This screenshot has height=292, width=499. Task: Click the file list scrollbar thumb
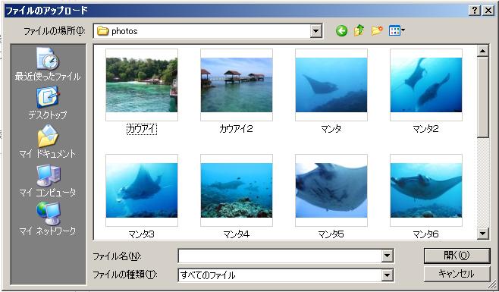(x=483, y=97)
